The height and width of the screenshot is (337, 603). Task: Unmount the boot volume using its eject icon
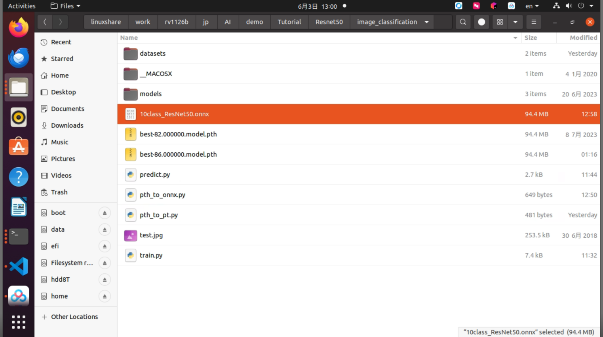tap(105, 213)
